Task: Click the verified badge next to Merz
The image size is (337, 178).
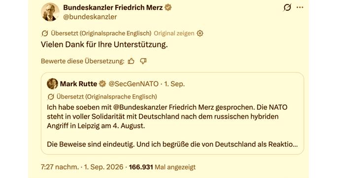Action: pos(168,7)
